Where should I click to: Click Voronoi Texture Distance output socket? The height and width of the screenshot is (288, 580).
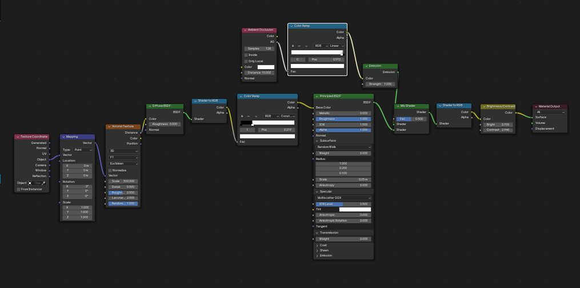141,133
